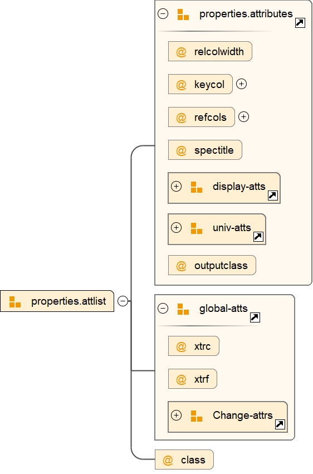
Task: Click the global-atts group icon
Action: [x=183, y=309]
